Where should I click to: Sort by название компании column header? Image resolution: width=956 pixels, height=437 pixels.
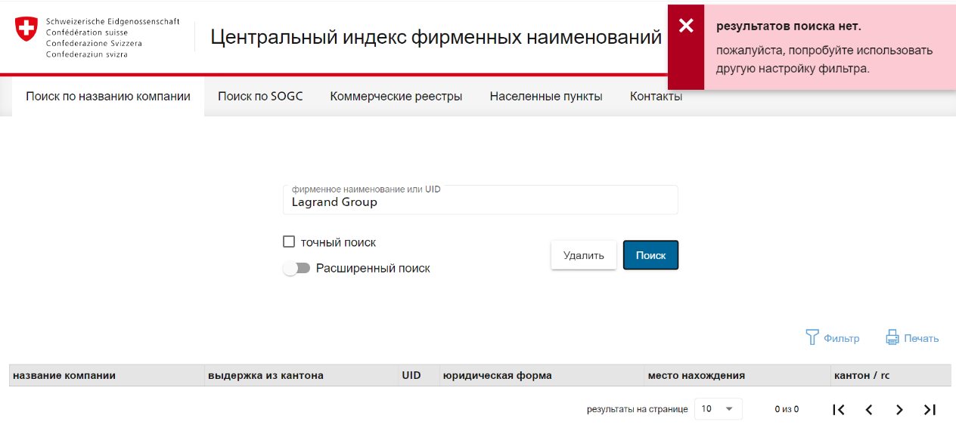[x=64, y=375]
